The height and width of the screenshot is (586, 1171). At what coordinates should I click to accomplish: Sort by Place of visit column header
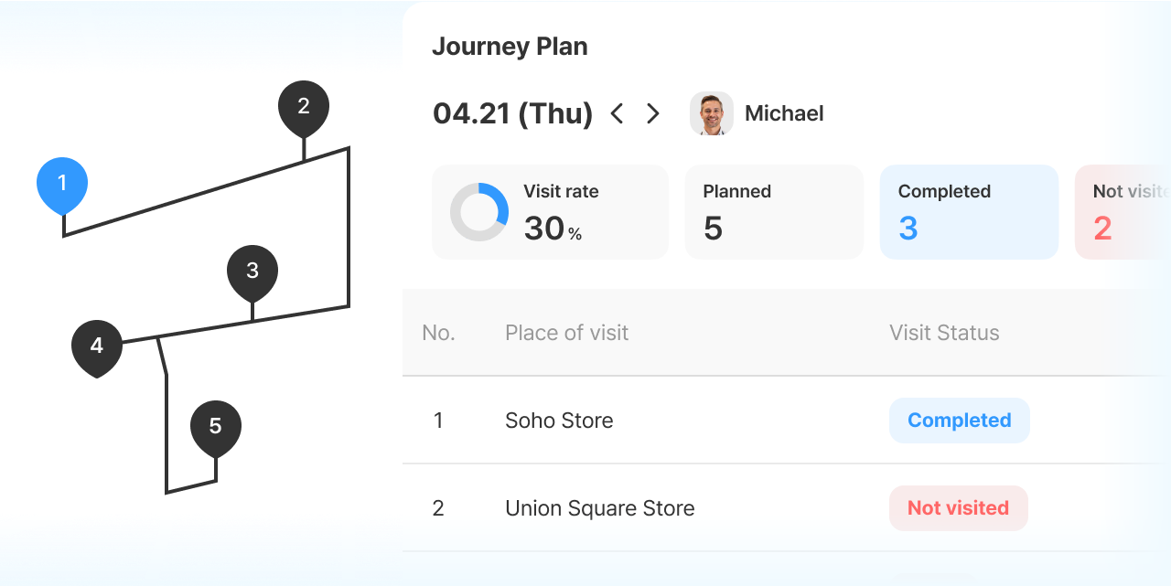pyautogui.click(x=566, y=333)
